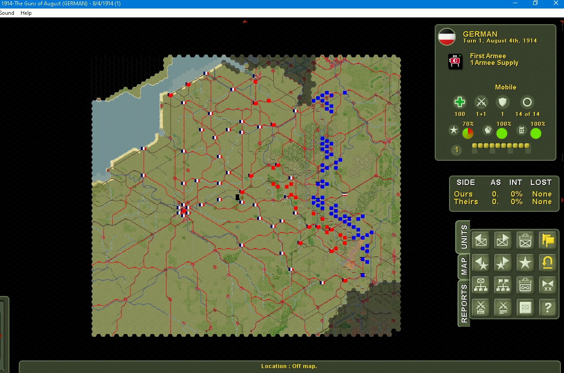The width and height of the screenshot is (564, 373).
Task: Click the crossed swords attack icon
Action: tap(481, 102)
